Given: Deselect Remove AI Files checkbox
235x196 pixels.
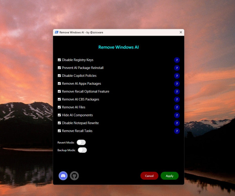Looking at the screenshot, I should 60,107.
